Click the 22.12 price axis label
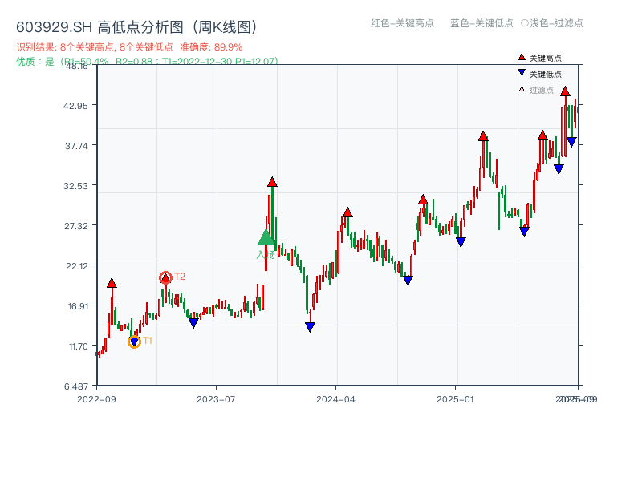642x481 pixels. pos(76,266)
